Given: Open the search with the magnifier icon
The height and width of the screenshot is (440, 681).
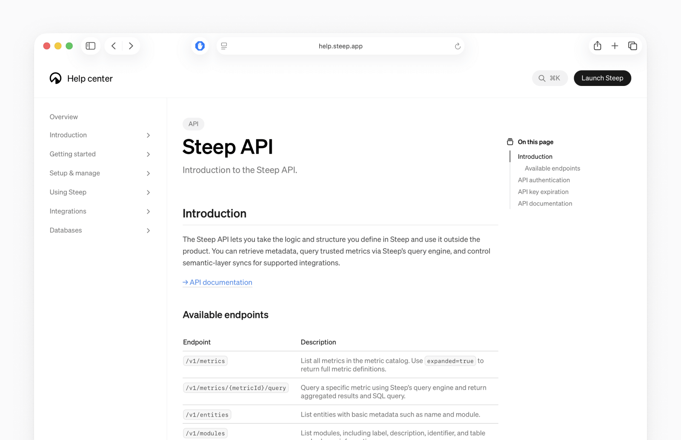Looking at the screenshot, I should 541,78.
